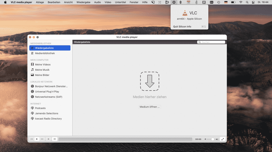Open the Wiedergabe menu
The image size is (272, 152).
(83, 2)
